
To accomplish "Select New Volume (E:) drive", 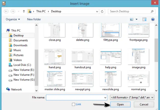I will [24, 70].
